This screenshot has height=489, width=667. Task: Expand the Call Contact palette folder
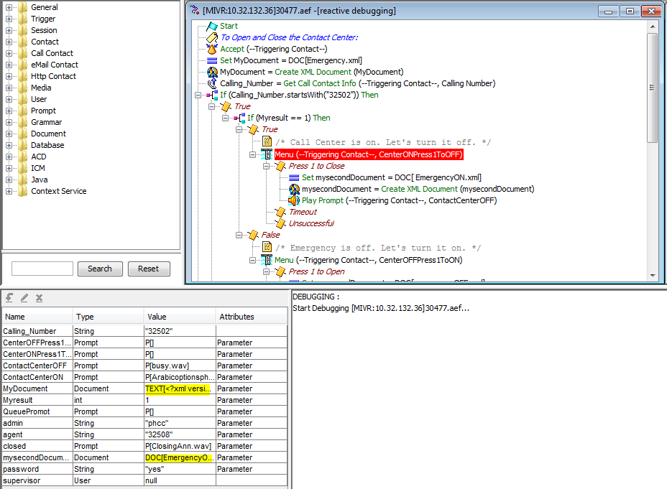click(9, 53)
